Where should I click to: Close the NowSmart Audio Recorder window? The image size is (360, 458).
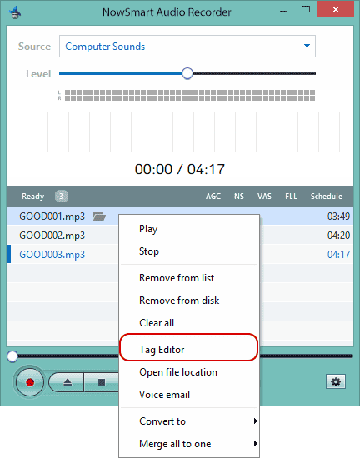click(x=336, y=9)
